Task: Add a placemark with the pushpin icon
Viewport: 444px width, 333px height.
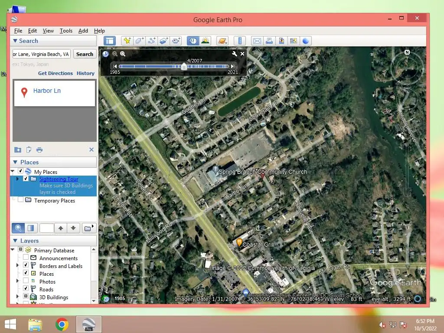Action: coord(127,41)
